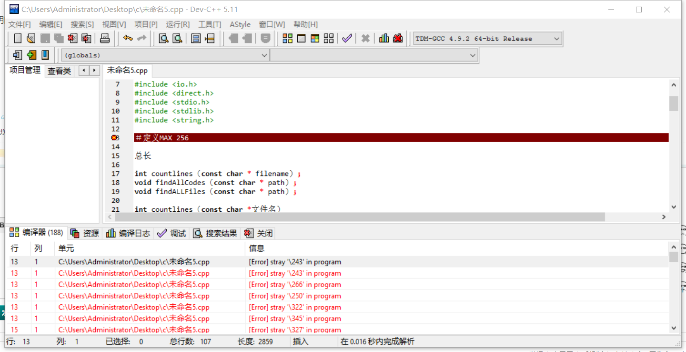
Task: Click the editor vertical scrollbar down arrow
Action: click(x=674, y=207)
